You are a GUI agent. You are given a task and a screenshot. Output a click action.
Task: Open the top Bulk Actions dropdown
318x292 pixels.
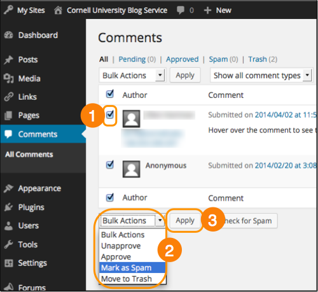point(132,75)
